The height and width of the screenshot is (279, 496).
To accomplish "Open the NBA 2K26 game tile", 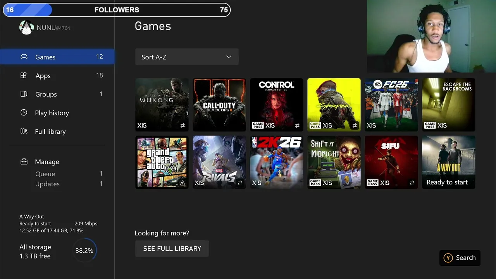I will pyautogui.click(x=277, y=162).
